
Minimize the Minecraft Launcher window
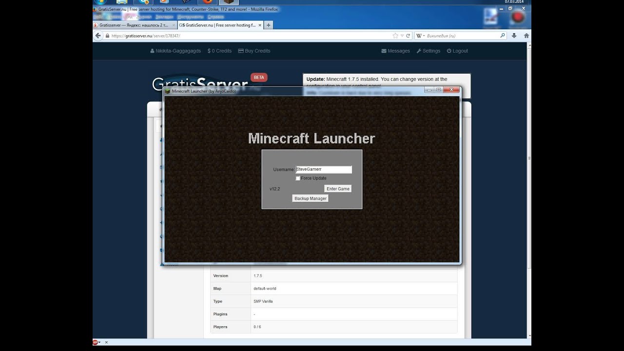[429, 90]
